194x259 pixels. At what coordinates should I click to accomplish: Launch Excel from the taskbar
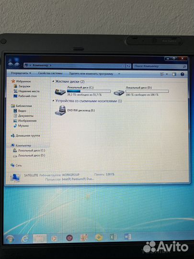[114, 237]
